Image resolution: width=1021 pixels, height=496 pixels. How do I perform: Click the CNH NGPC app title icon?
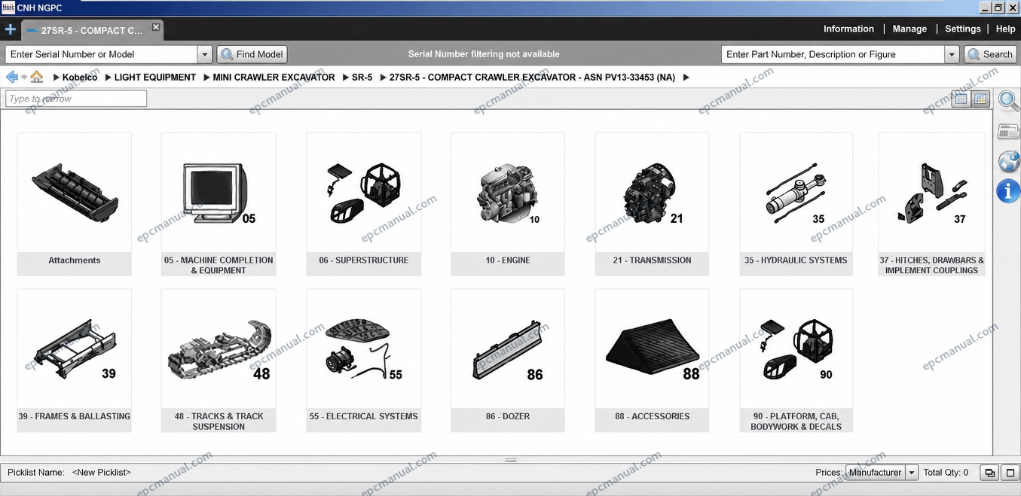pyautogui.click(x=7, y=8)
